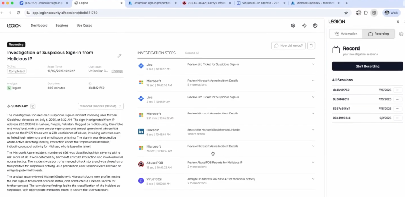Click the pencil icon to edit title
Screen dimensions: 405x197
(x=119, y=56)
